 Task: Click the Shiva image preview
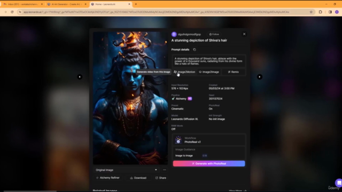tap(130, 98)
